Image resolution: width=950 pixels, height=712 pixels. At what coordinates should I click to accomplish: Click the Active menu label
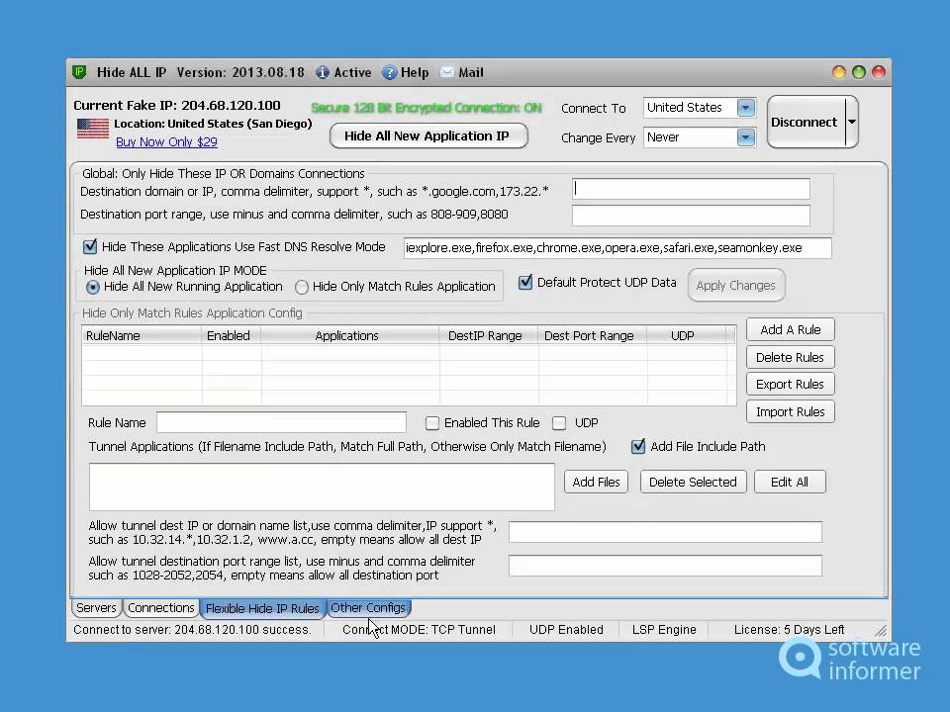pyautogui.click(x=352, y=72)
